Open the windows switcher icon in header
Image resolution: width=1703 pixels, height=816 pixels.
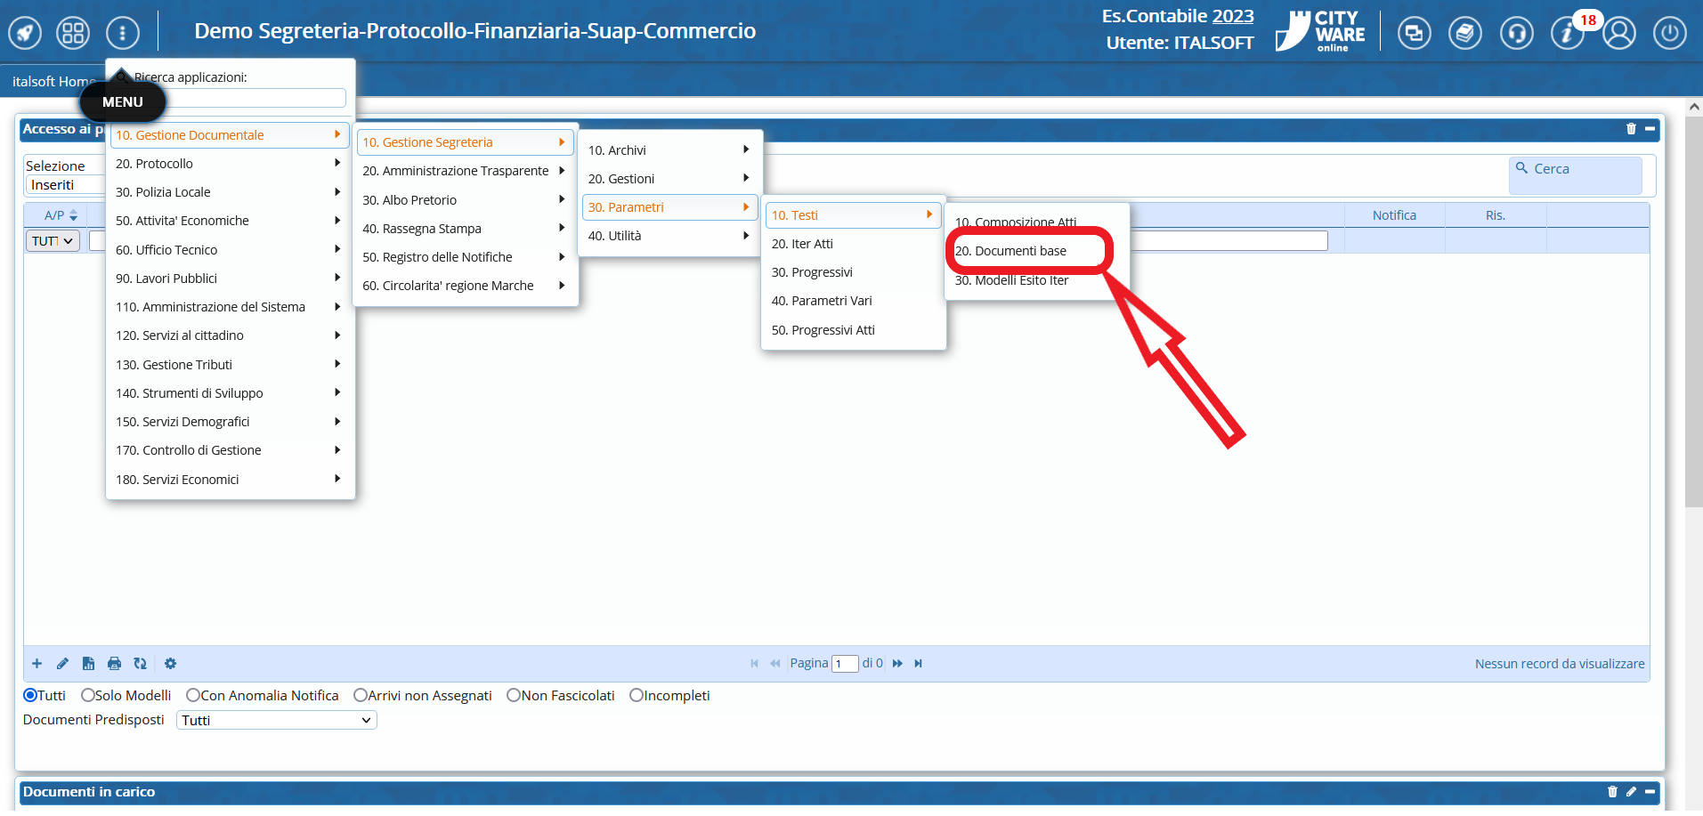tap(1414, 34)
